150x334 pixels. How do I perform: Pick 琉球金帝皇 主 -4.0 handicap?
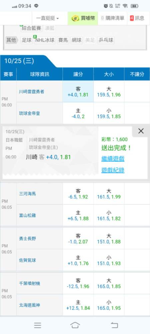78,113
